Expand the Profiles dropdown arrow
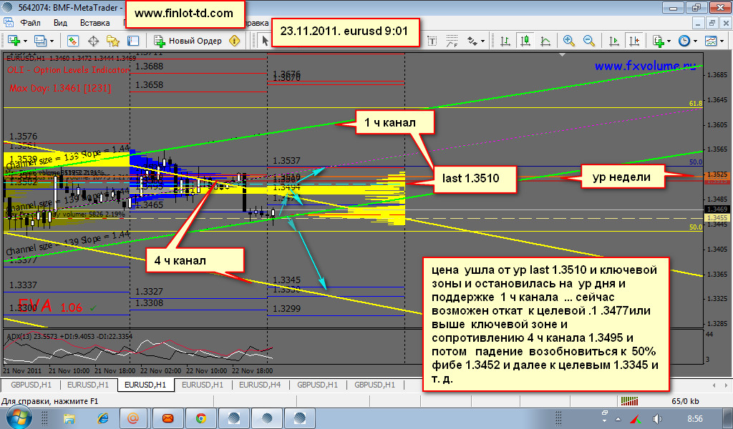The width and height of the screenshot is (733, 429). point(52,41)
